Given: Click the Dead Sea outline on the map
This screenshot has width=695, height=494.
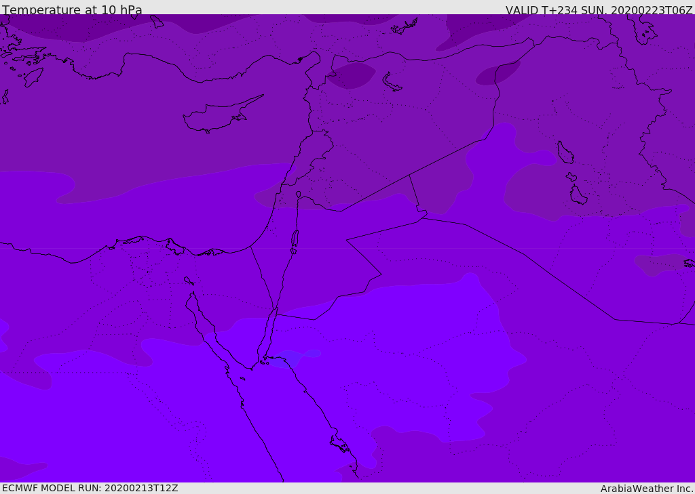Looking at the screenshot, I should [x=295, y=239].
